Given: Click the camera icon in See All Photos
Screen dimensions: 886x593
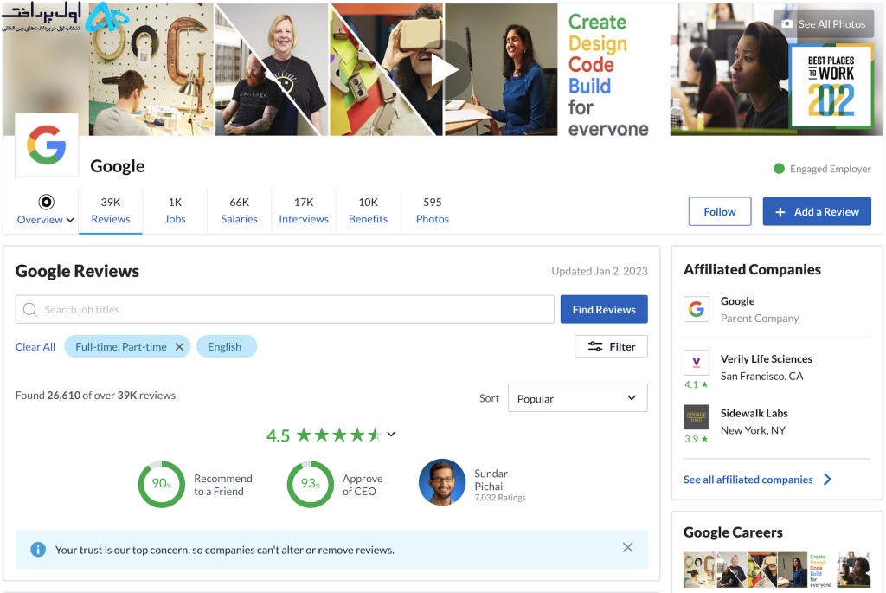Looking at the screenshot, I should click(x=786, y=23).
